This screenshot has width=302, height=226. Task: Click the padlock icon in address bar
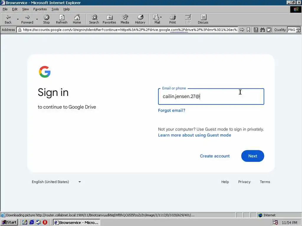coord(20,30)
